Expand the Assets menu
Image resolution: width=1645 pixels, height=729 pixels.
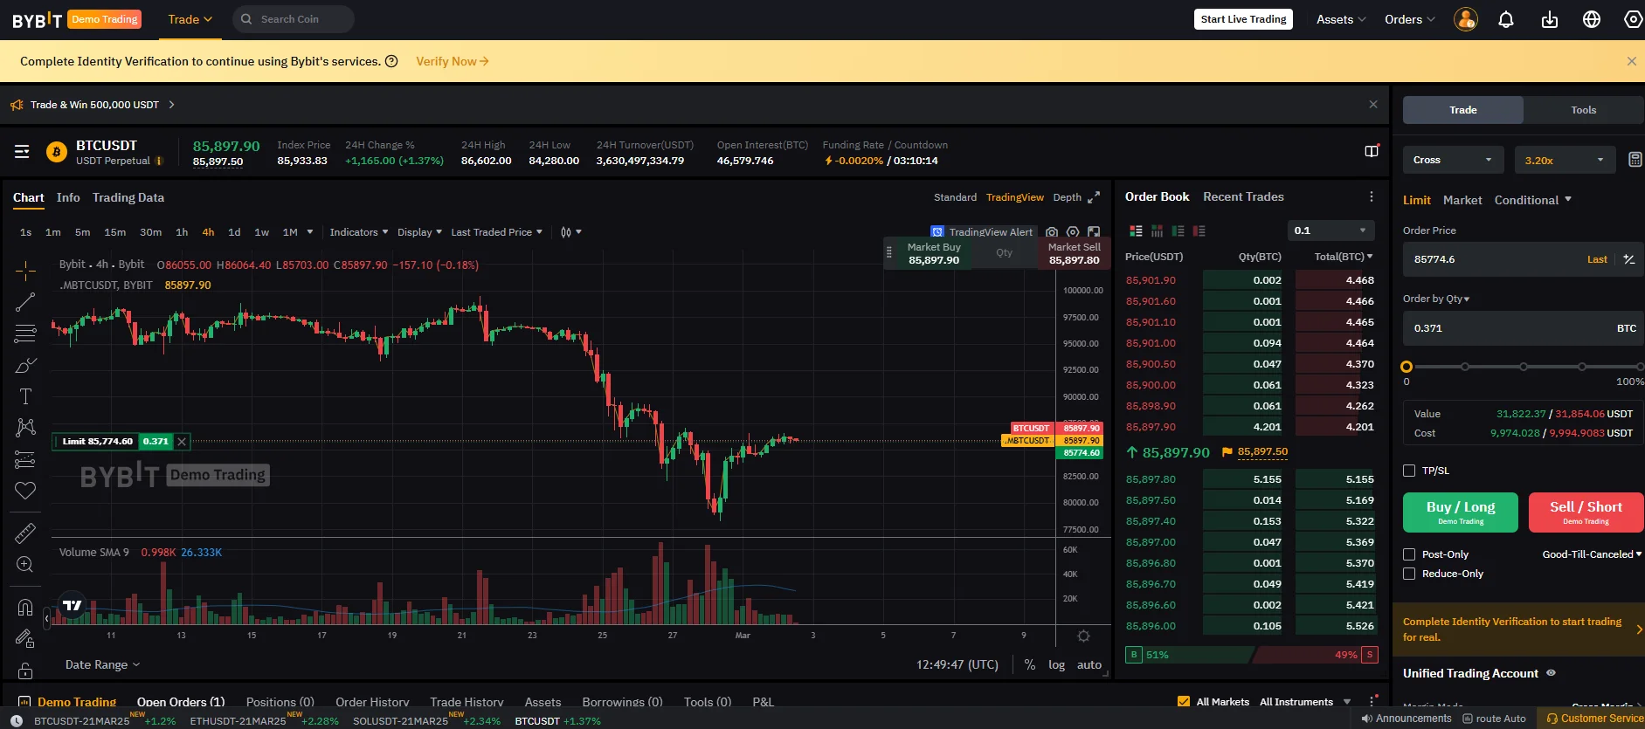(x=1341, y=19)
